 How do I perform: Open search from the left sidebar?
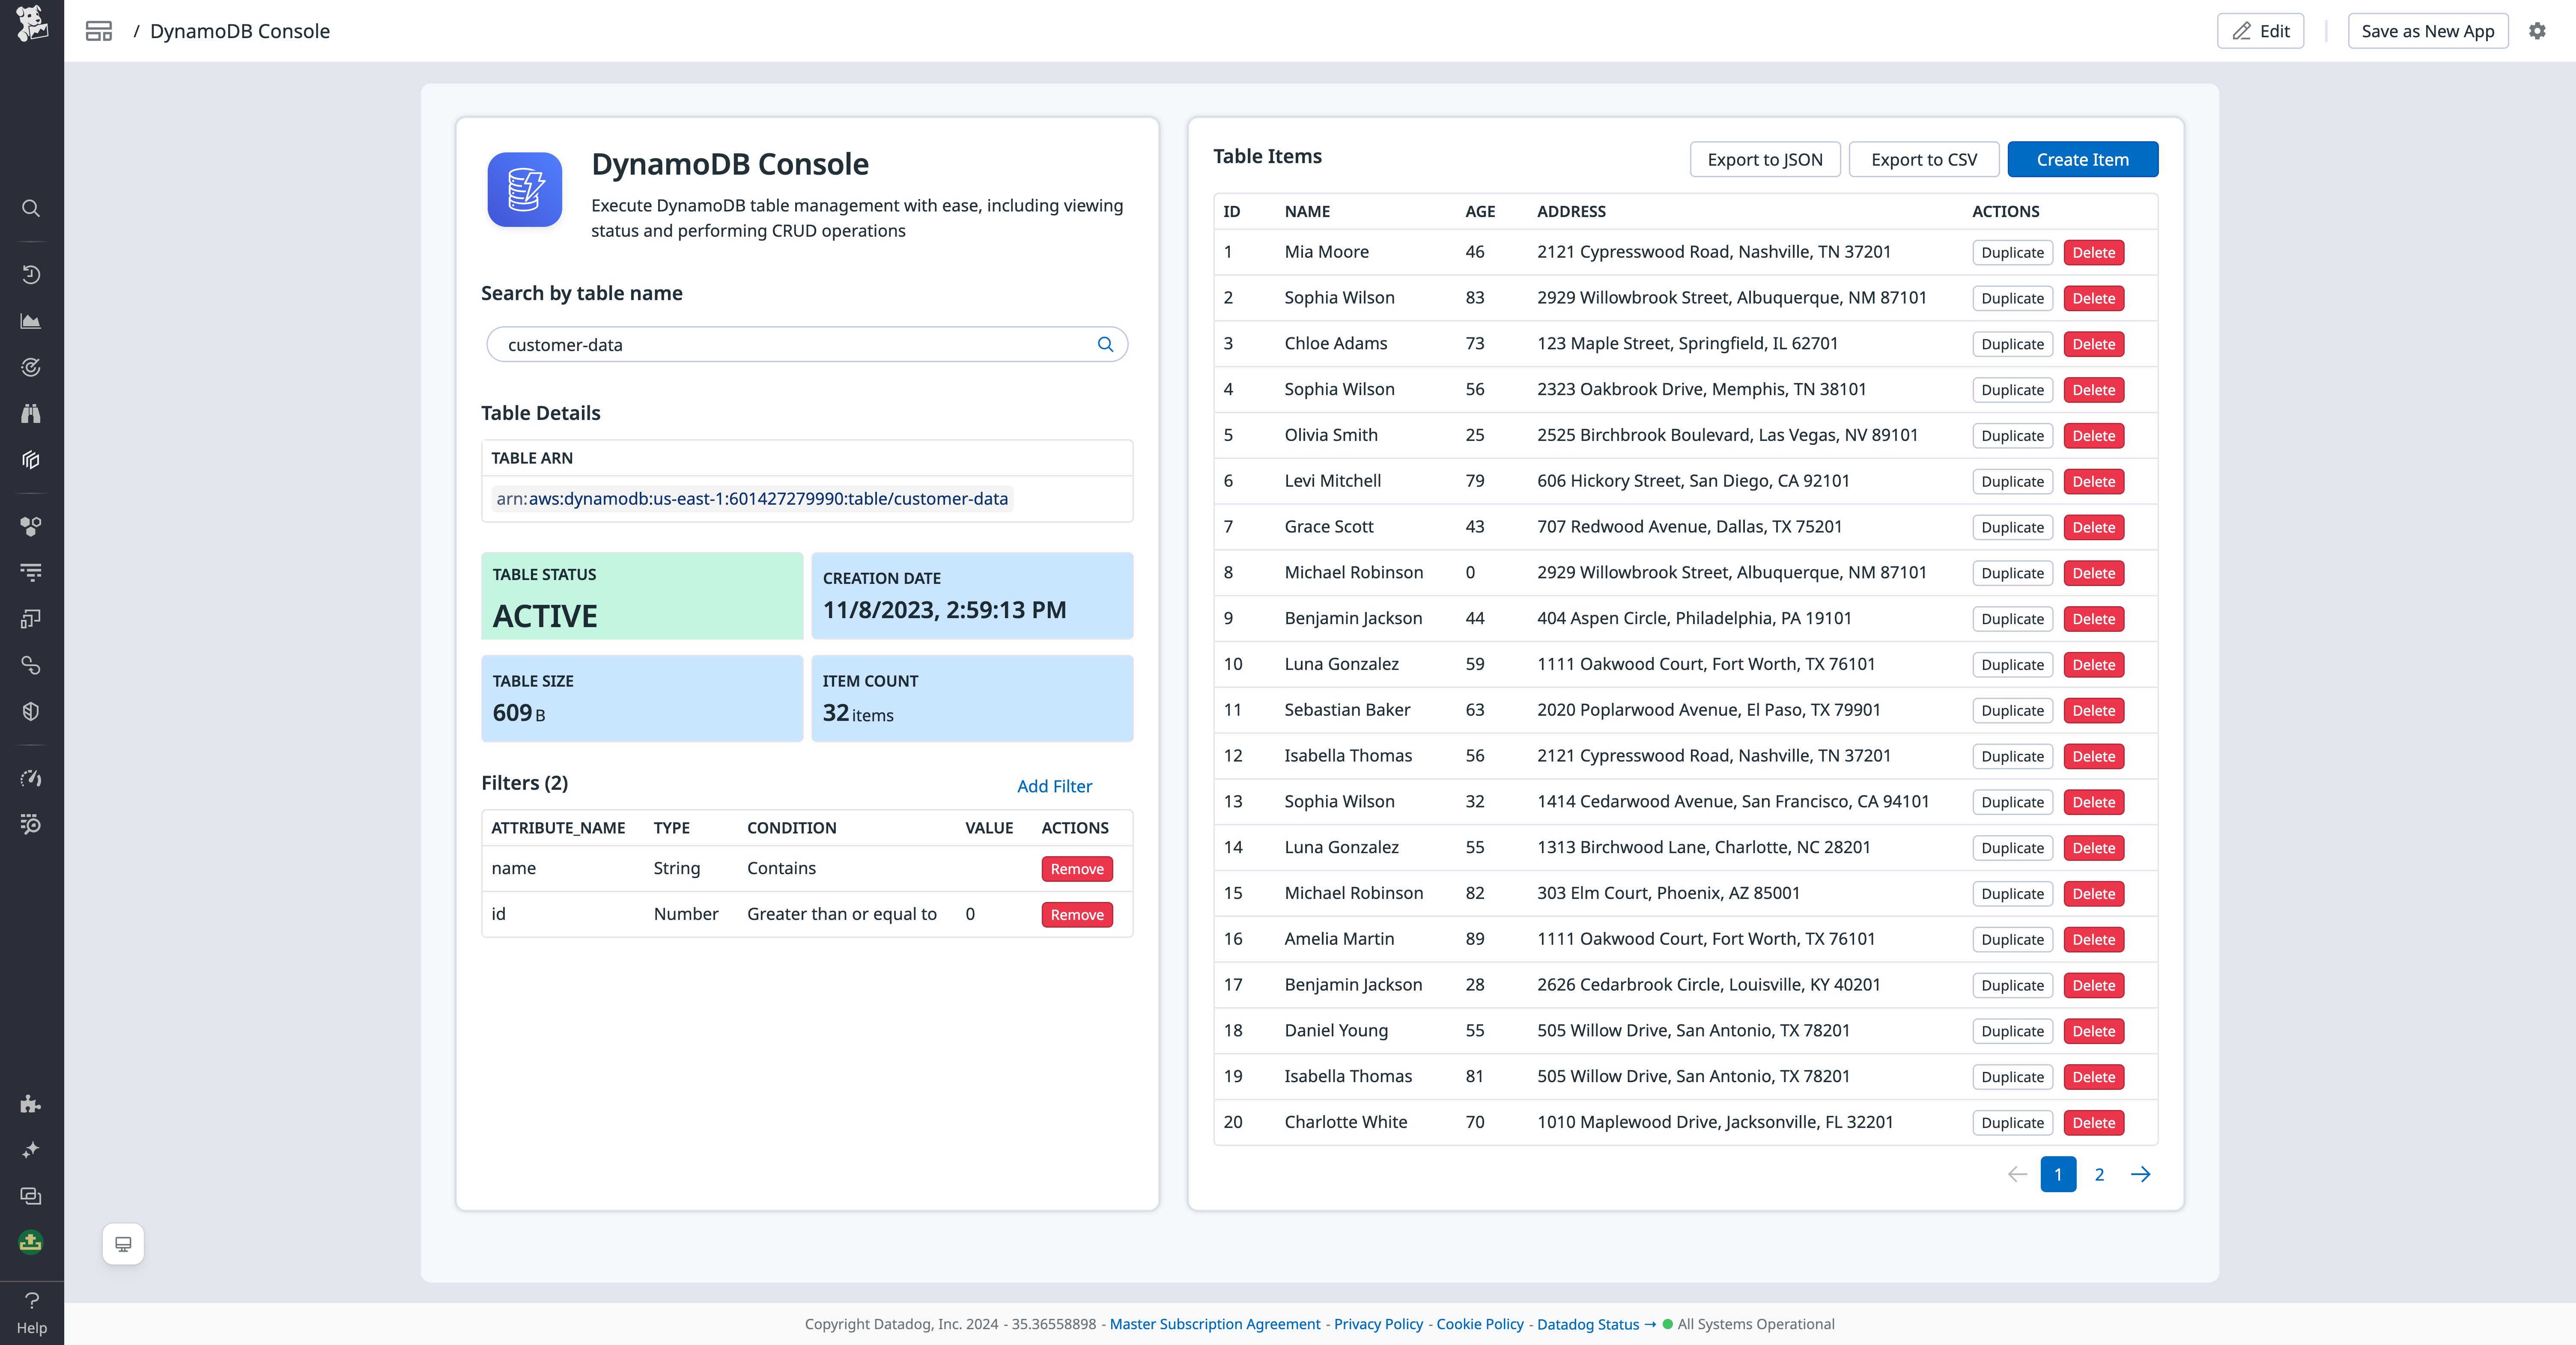[x=30, y=208]
